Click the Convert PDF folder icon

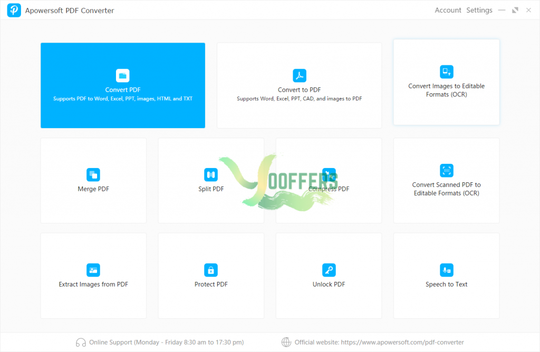coord(122,76)
